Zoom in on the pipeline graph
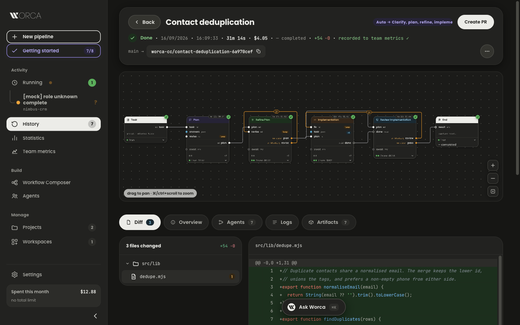 pyautogui.click(x=493, y=165)
